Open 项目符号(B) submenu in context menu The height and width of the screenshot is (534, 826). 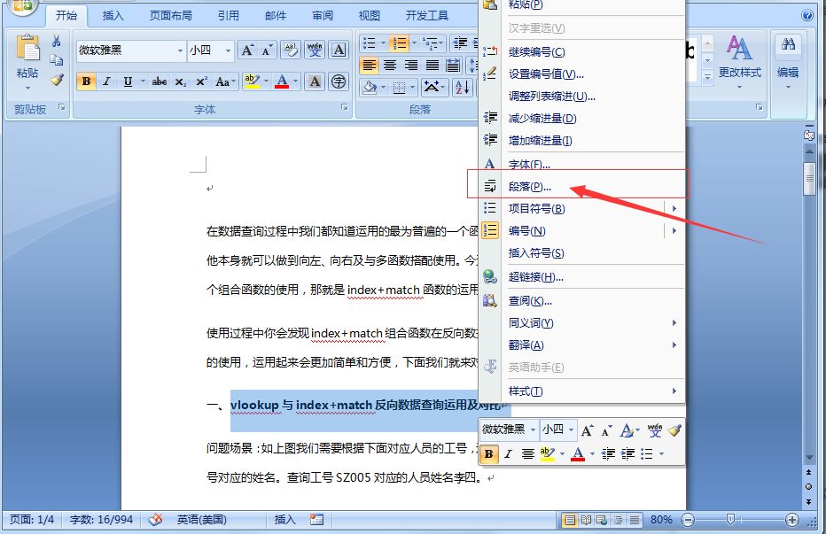click(x=582, y=208)
